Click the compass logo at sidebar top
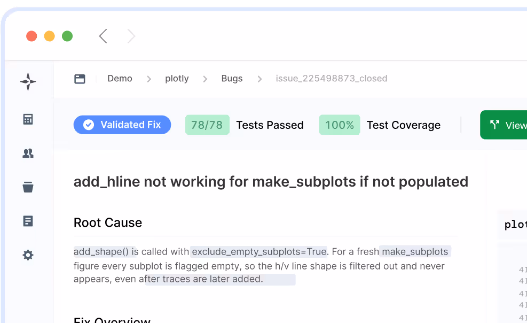The height and width of the screenshot is (323, 527). tap(28, 81)
